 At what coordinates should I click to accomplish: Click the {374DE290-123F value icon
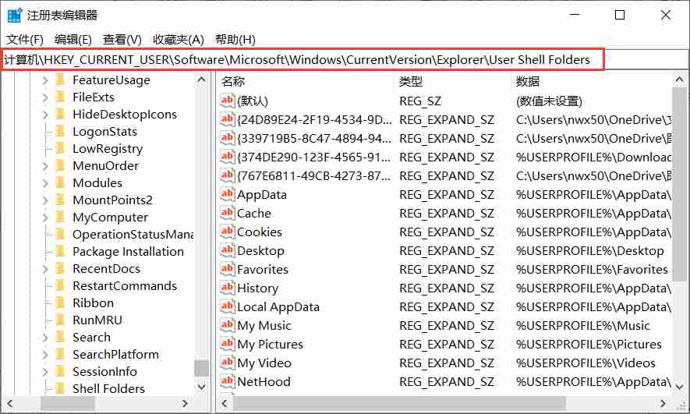click(x=227, y=157)
